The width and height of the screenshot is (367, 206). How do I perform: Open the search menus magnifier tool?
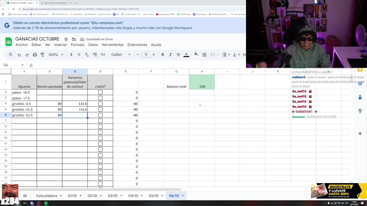[11, 55]
